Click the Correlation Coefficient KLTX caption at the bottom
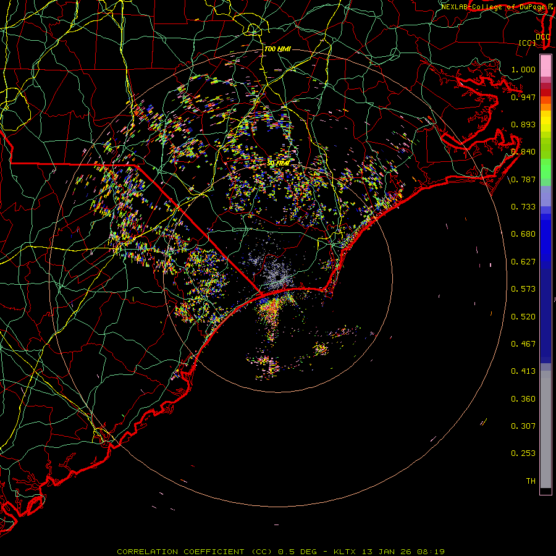The width and height of the screenshot is (556, 556). [x=280, y=552]
